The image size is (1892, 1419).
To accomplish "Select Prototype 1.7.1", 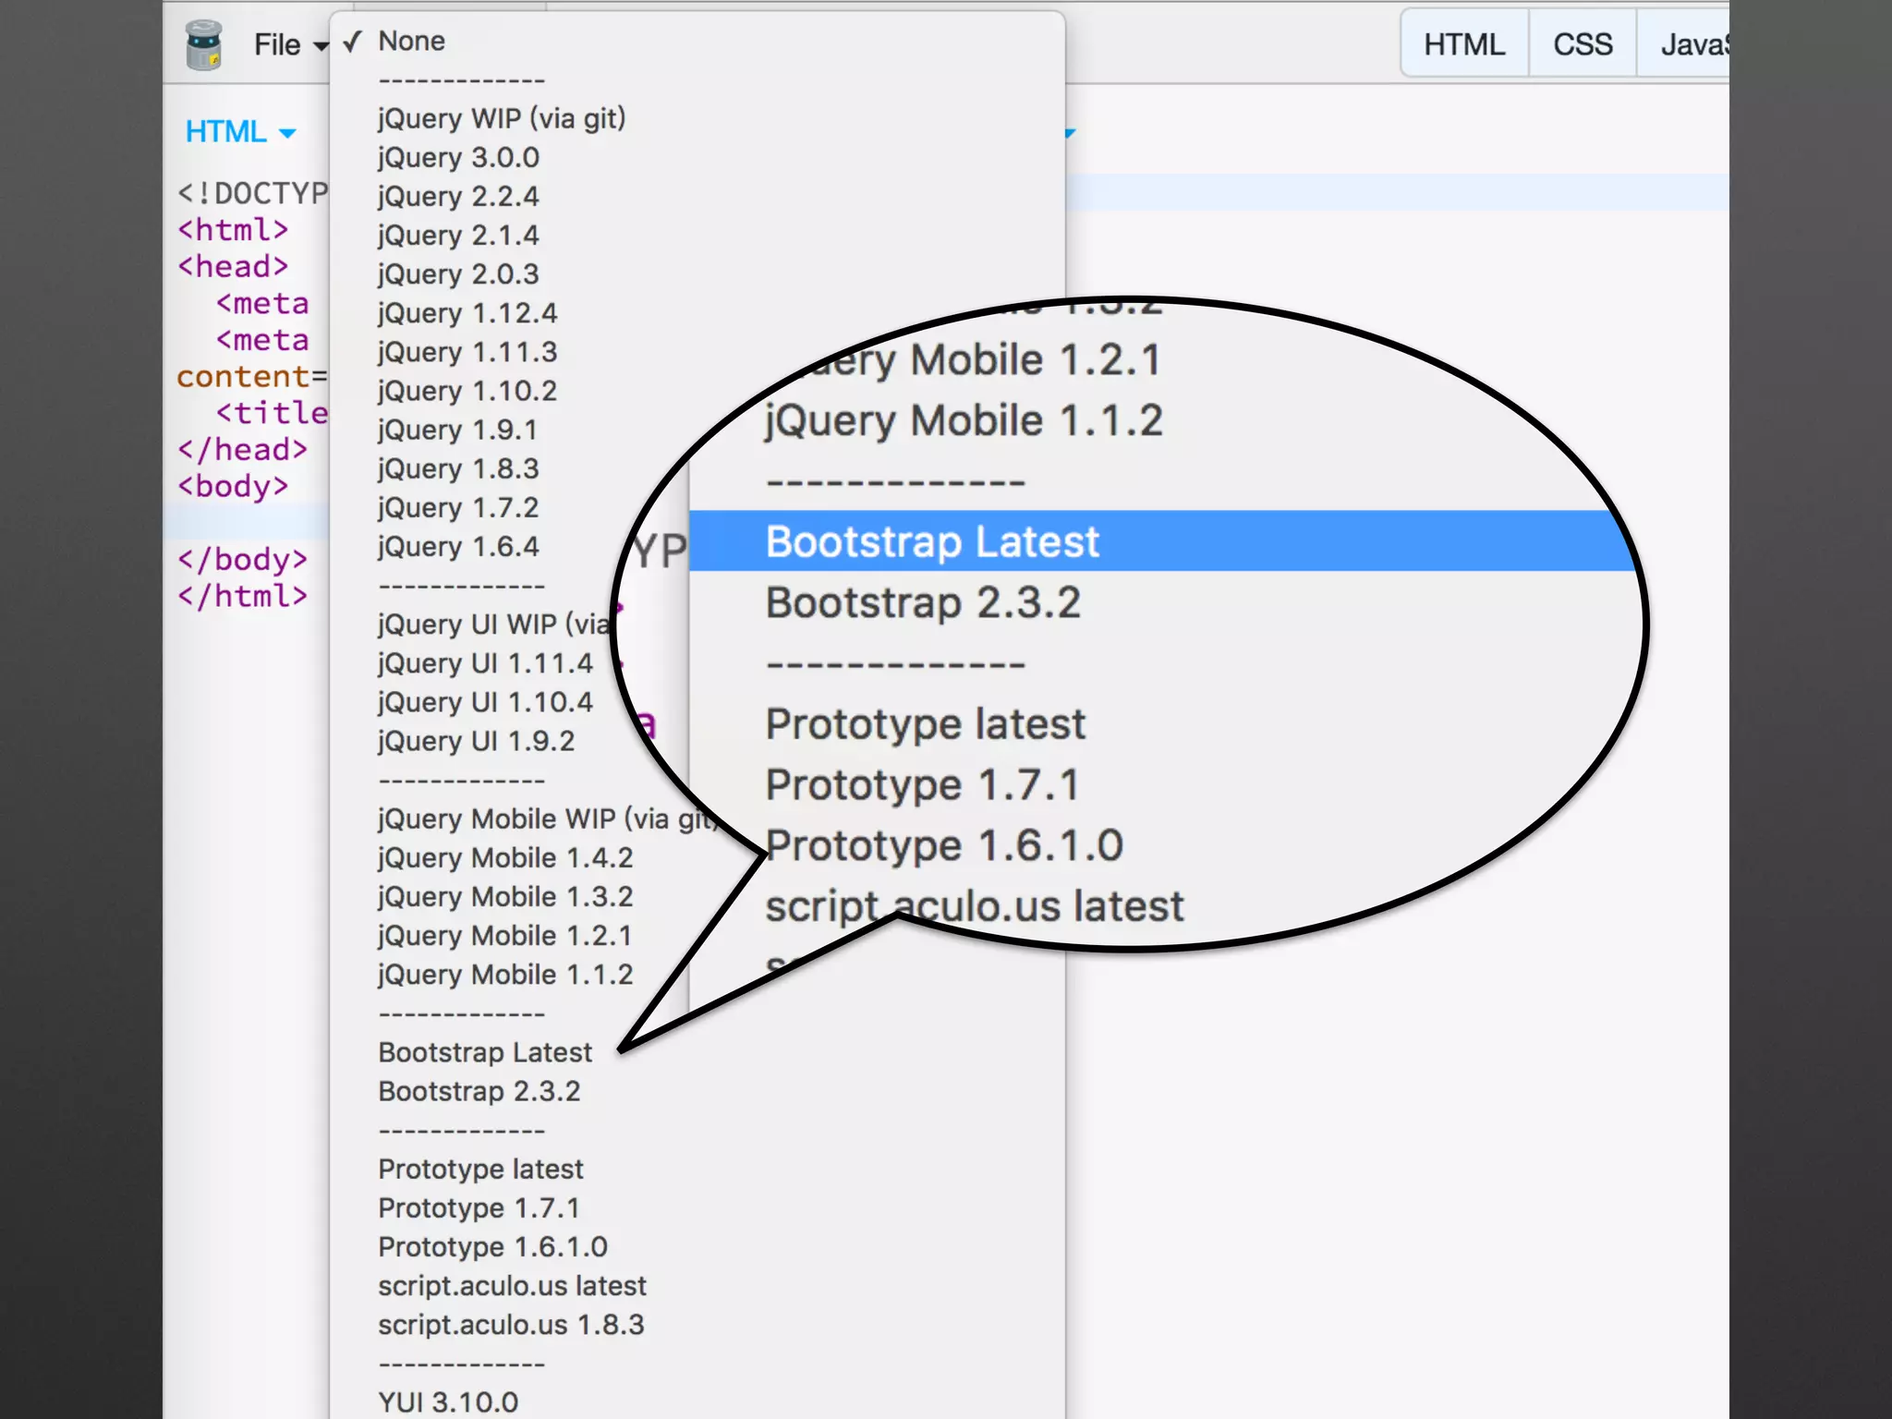I will click(x=479, y=1208).
